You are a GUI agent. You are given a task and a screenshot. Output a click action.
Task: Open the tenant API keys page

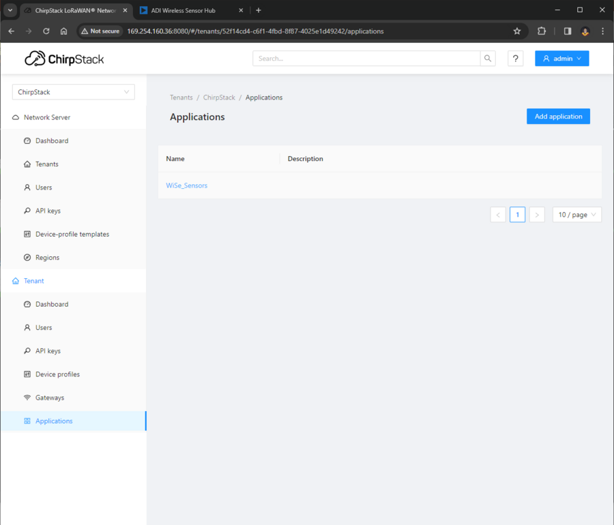(48, 350)
